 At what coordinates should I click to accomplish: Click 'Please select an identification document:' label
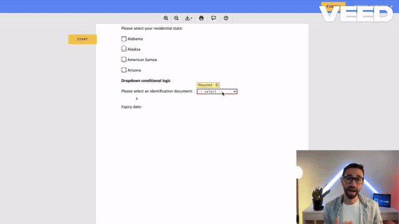pyautogui.click(x=157, y=91)
